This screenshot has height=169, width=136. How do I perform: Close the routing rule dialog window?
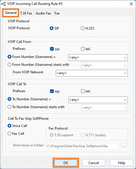[131, 4]
